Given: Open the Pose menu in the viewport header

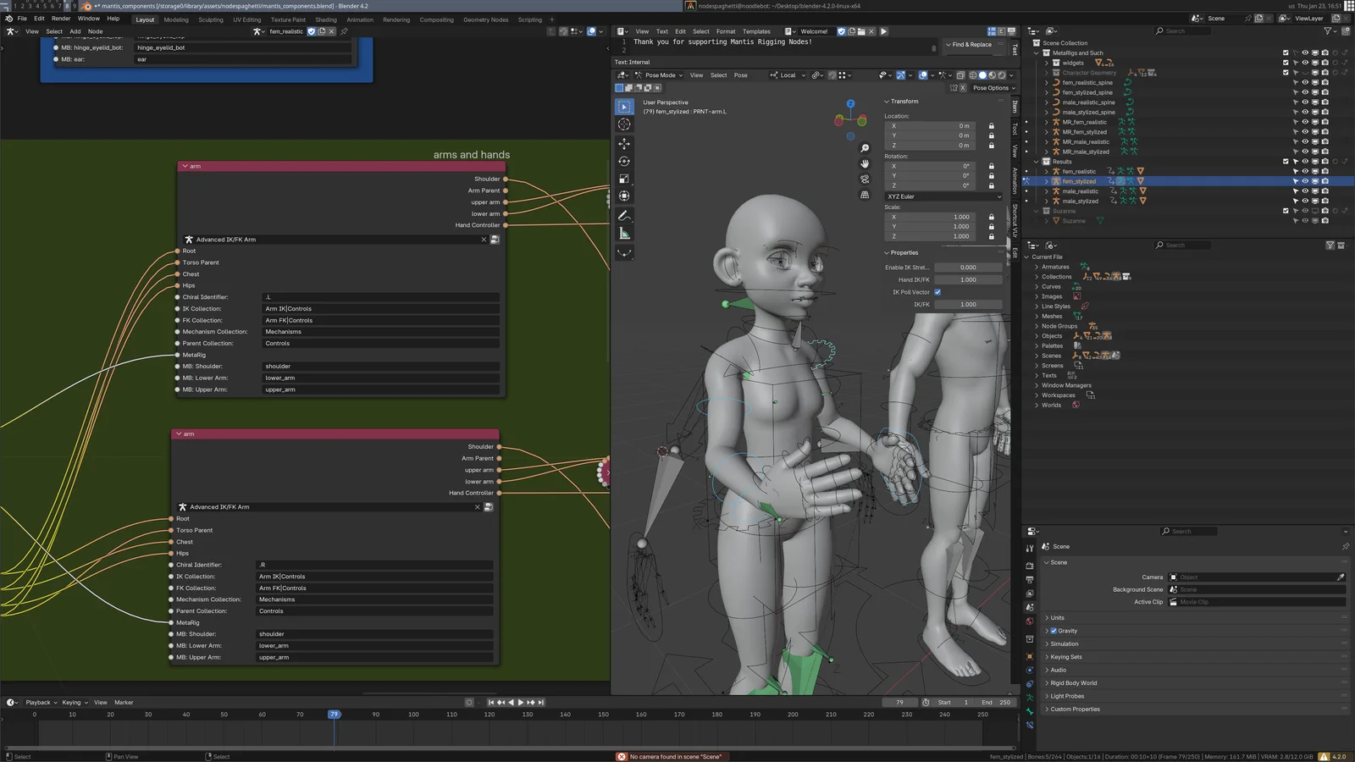Looking at the screenshot, I should [x=740, y=75].
